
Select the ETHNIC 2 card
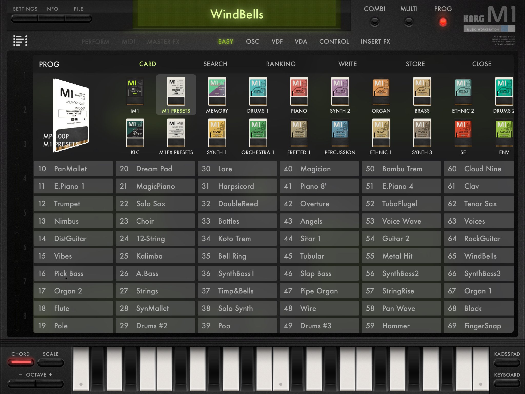463,95
